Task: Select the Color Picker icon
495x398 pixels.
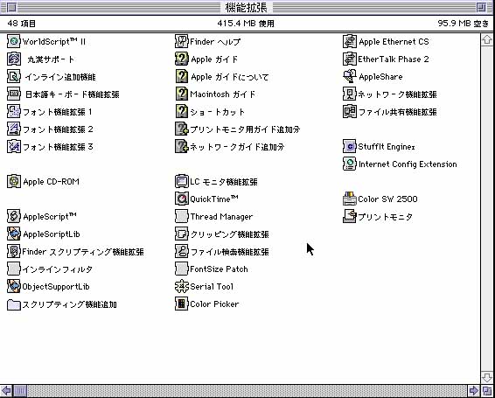Action: pyautogui.click(x=182, y=304)
